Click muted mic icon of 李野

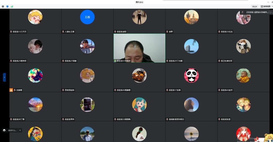tap(167, 32)
